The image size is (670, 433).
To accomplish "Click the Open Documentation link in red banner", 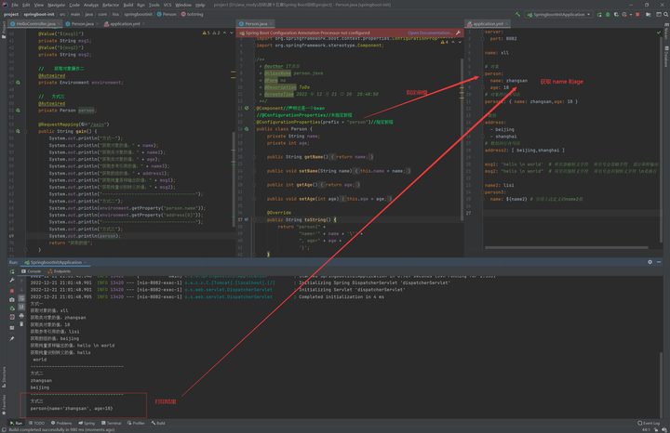I will click(x=429, y=33).
